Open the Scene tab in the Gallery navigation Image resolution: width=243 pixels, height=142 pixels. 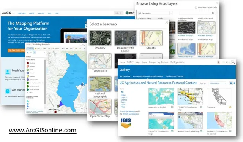point(144,62)
